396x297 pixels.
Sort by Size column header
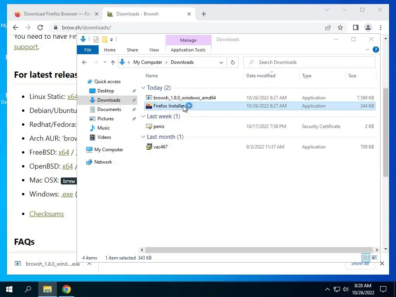[x=352, y=76]
